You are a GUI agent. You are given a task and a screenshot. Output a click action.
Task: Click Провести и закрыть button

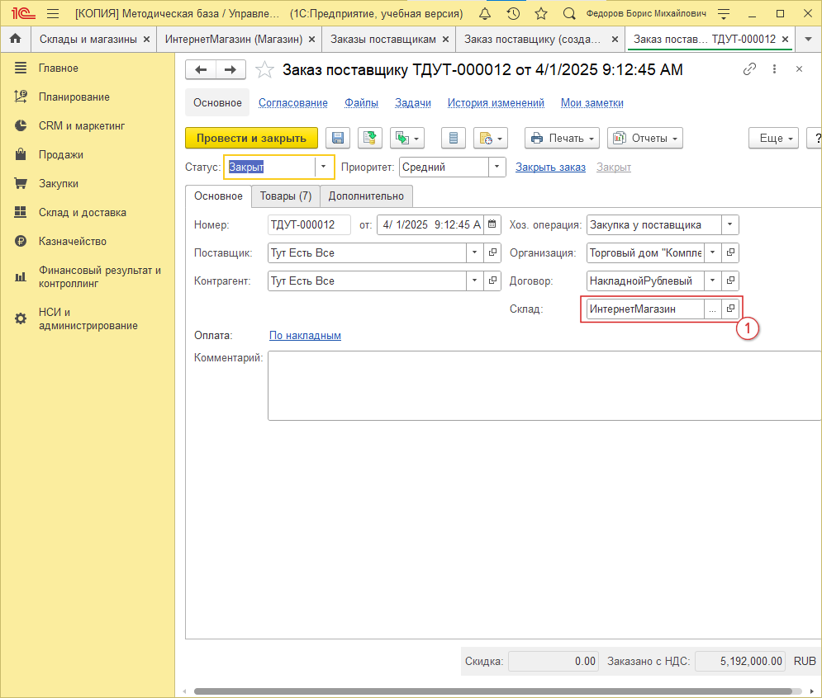tap(251, 138)
